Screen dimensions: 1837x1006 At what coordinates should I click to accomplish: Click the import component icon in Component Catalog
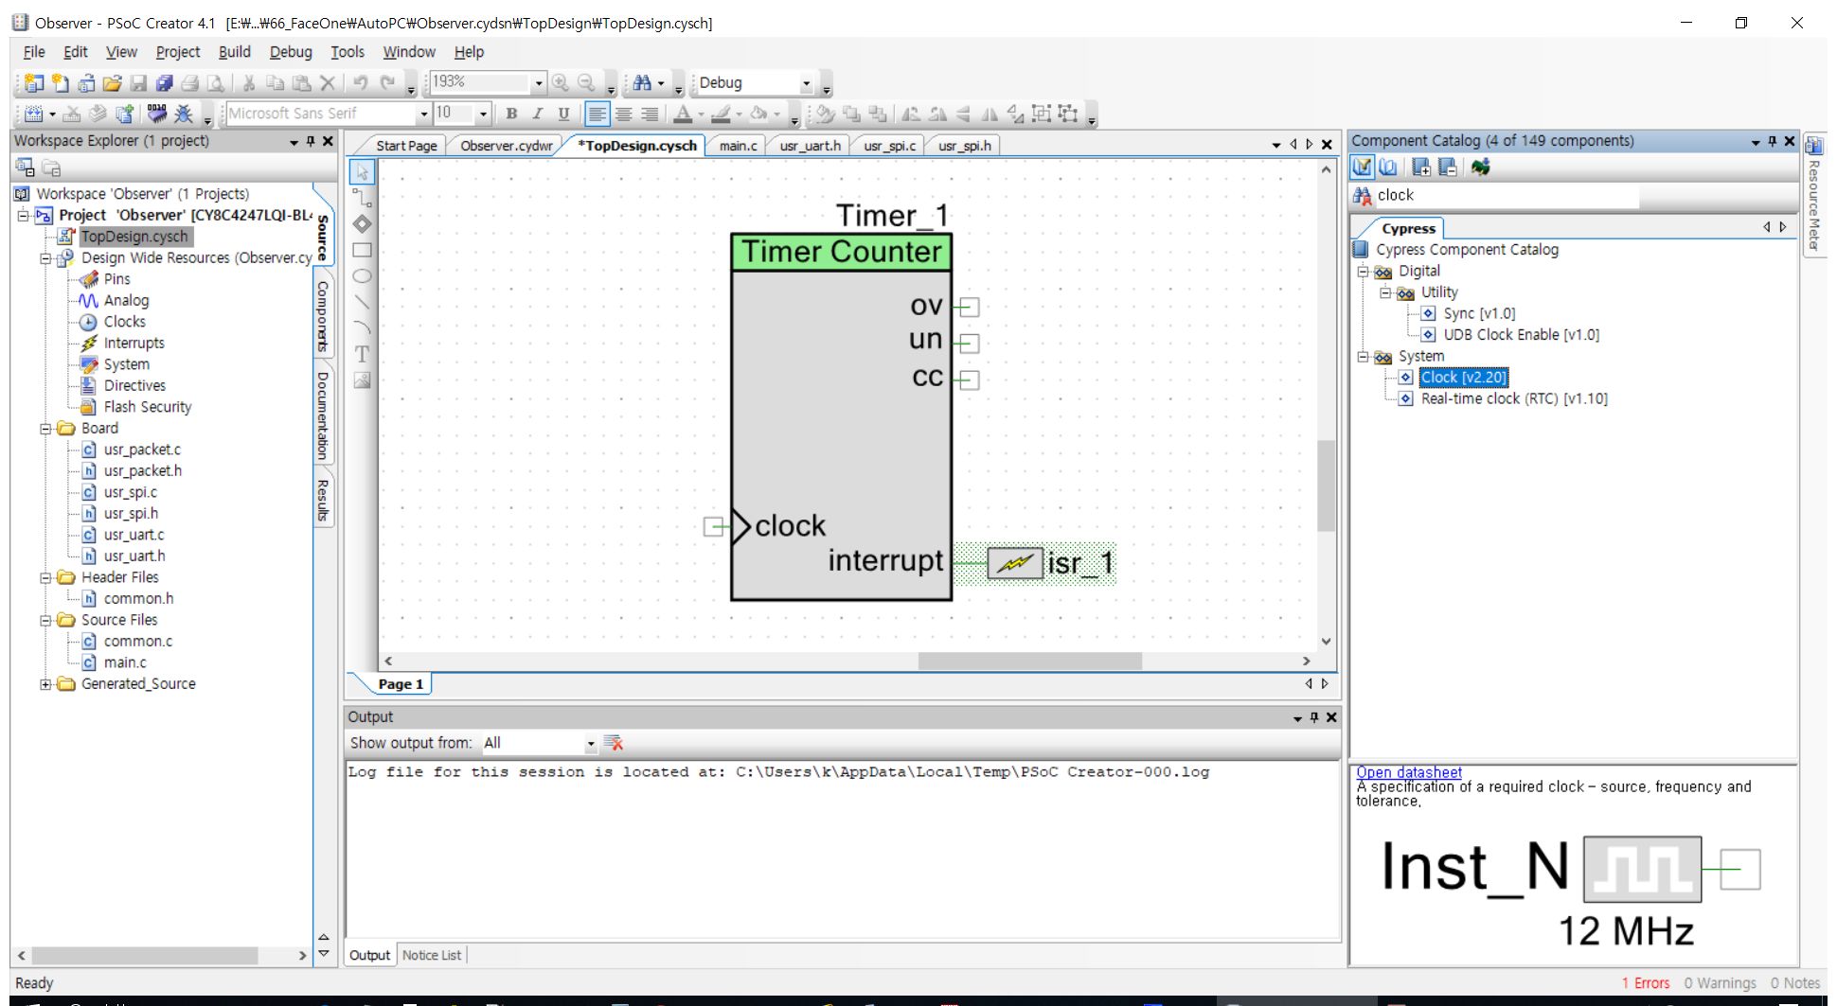1481,168
